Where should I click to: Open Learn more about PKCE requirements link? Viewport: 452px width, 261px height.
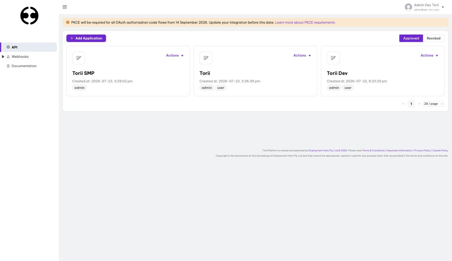pos(305,22)
